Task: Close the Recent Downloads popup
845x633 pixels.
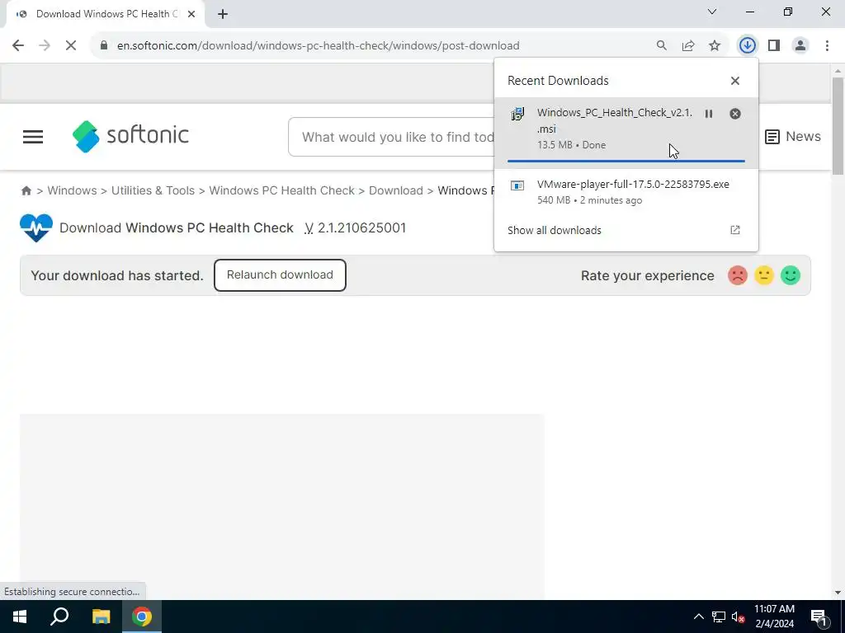Action: [x=735, y=81]
